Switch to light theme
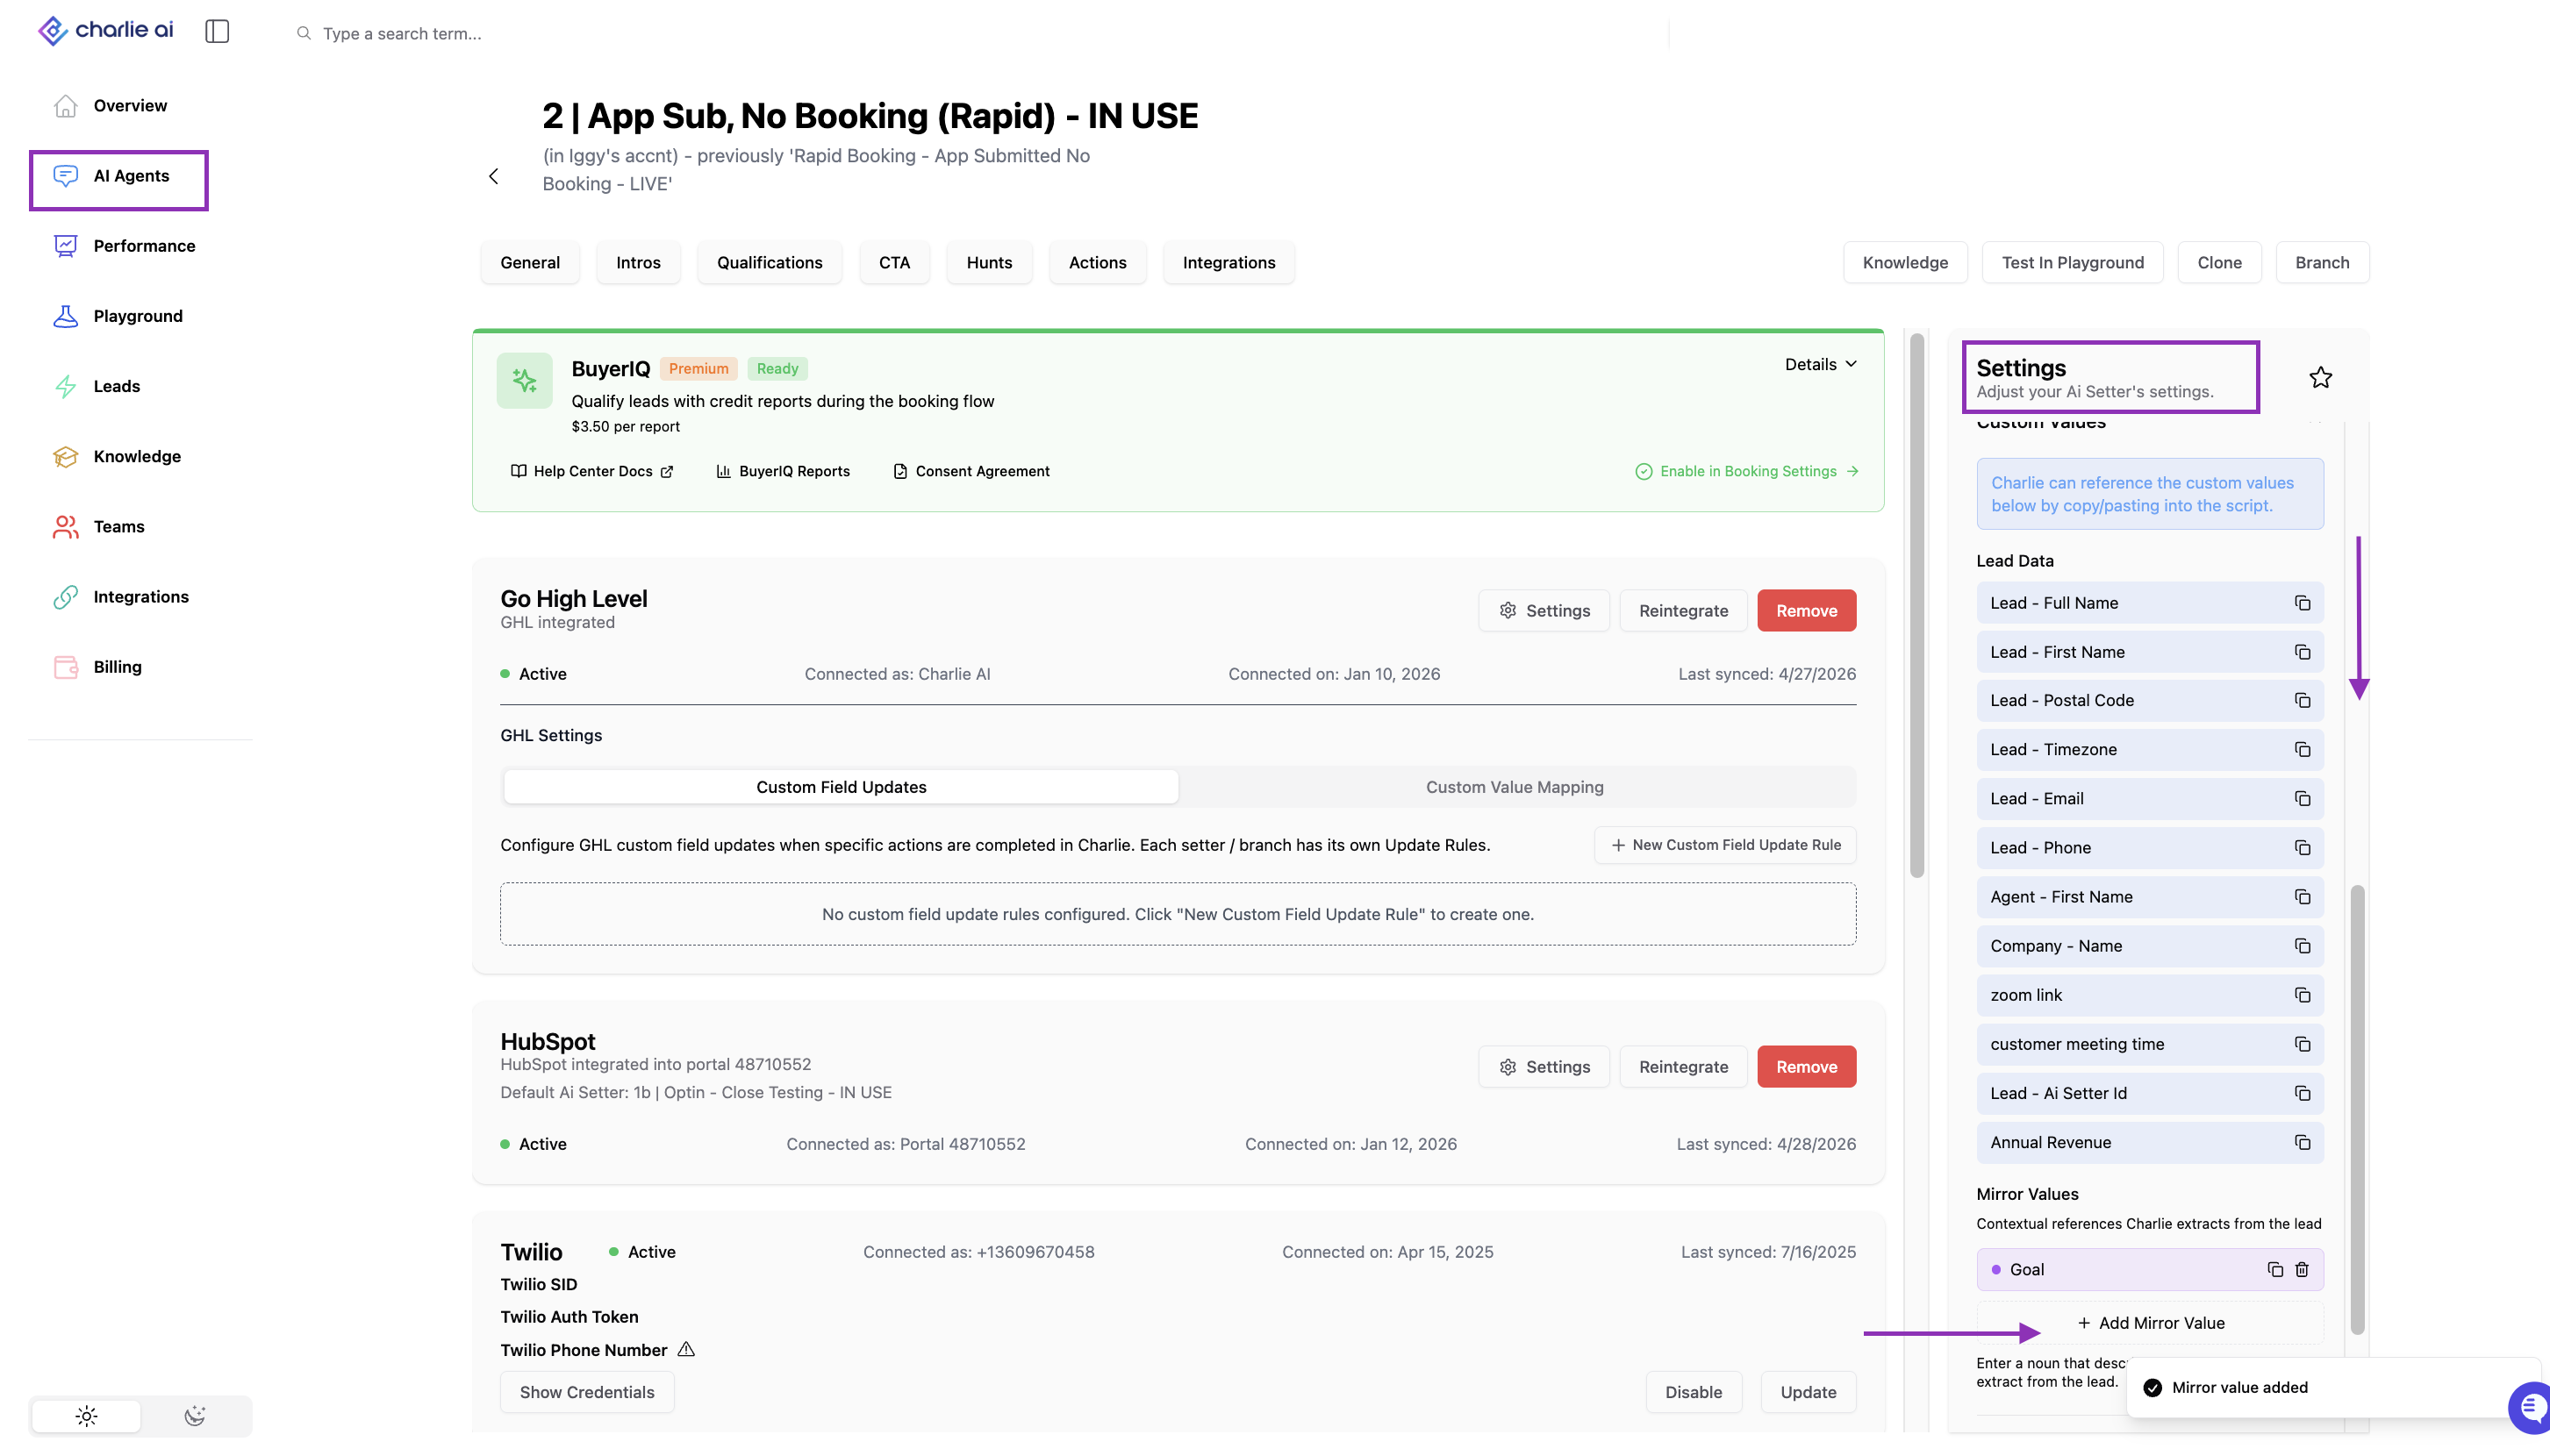The width and height of the screenshot is (2550, 1456). pyautogui.click(x=86, y=1416)
